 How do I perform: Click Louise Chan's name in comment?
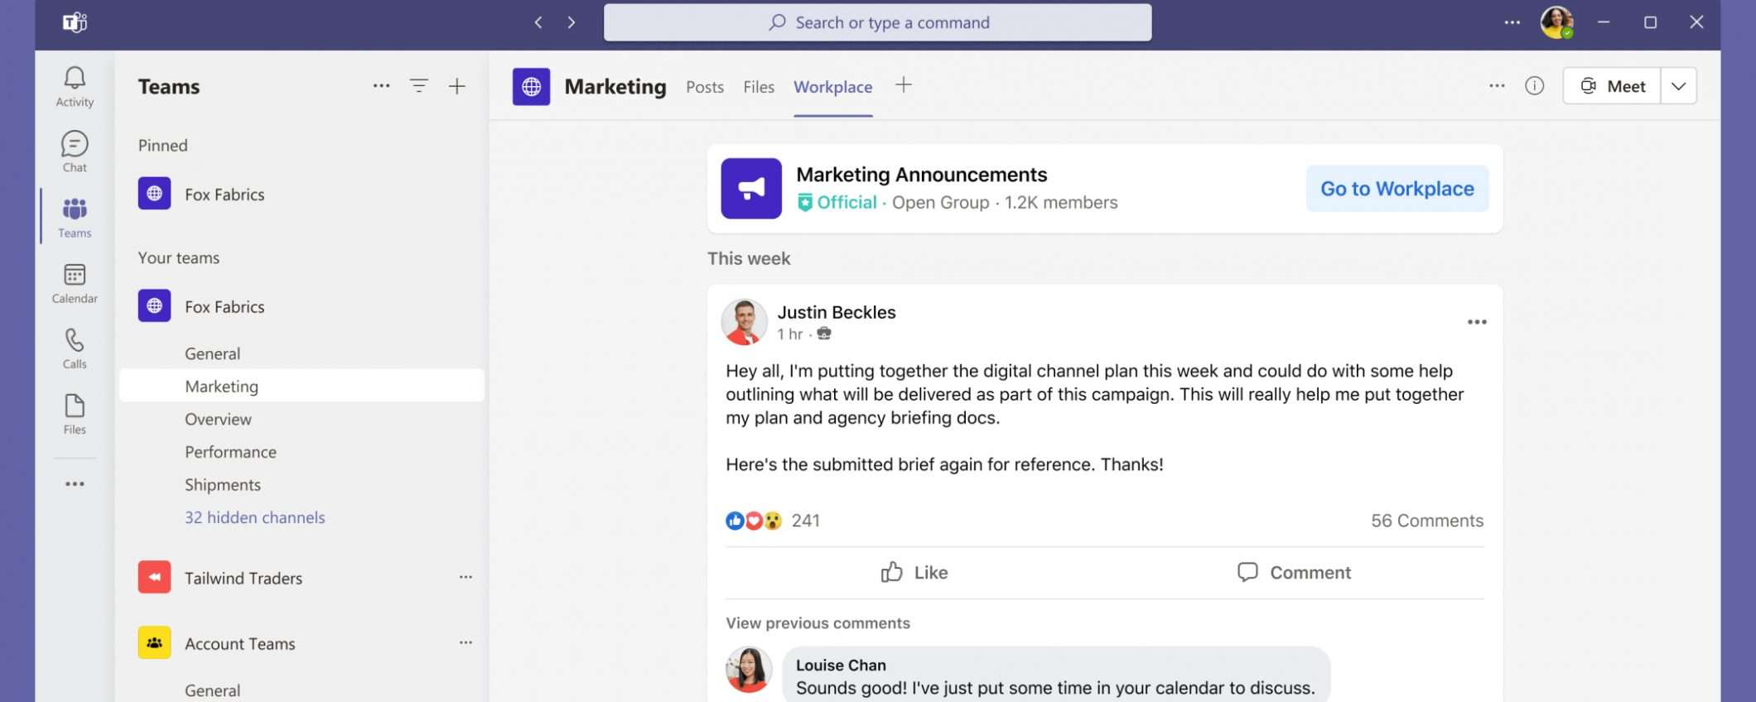click(x=841, y=665)
